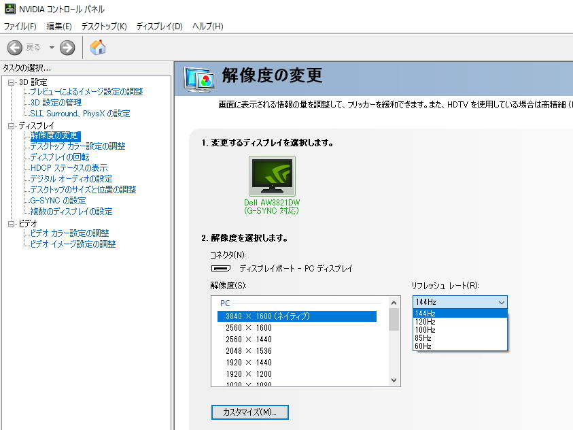Image resolution: width=573 pixels, height=430 pixels.
Task: Collapse the 3D 設定 tree node
Action: (x=11, y=82)
